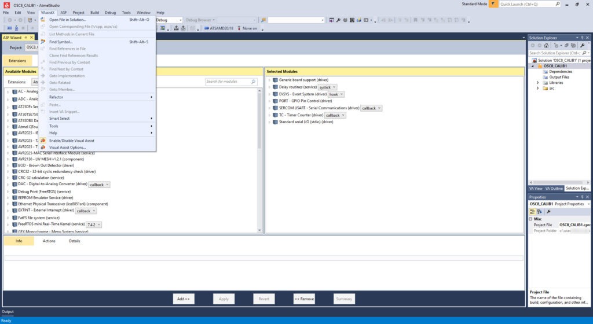Click the find in files toolbar icon
The image size is (593, 324).
[x=263, y=20]
